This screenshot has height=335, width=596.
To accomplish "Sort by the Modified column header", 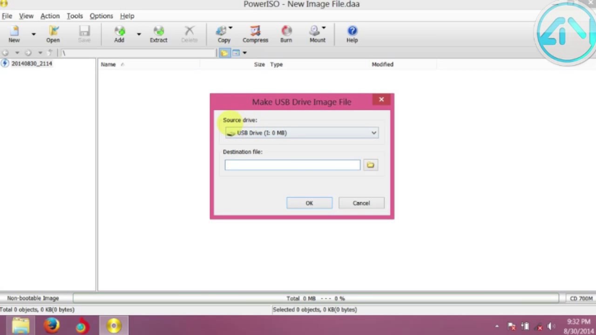I will (x=382, y=65).
